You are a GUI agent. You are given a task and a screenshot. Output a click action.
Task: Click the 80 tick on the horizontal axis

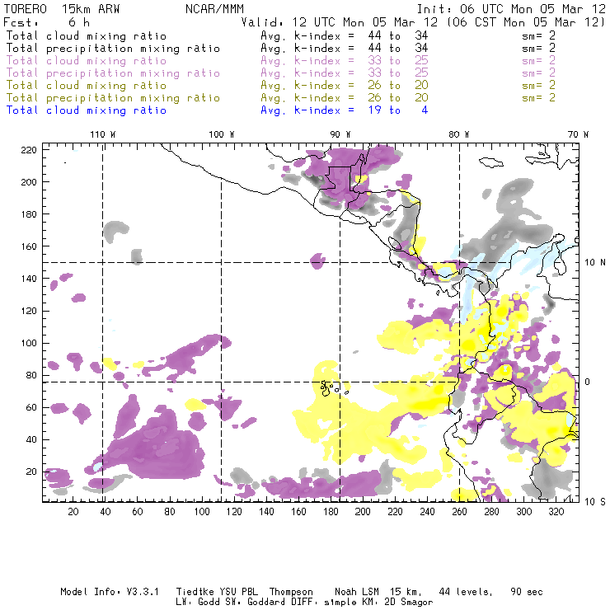pyautogui.click(x=170, y=512)
